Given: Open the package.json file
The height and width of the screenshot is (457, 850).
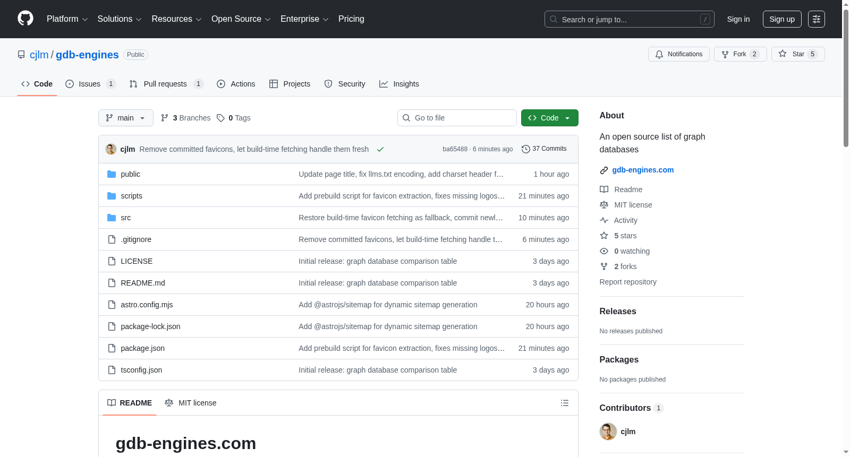Looking at the screenshot, I should (142, 348).
